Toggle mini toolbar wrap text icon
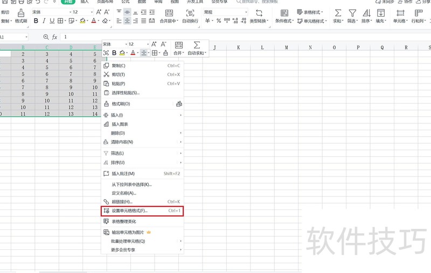This screenshot has height=273, width=431. click(x=106, y=53)
